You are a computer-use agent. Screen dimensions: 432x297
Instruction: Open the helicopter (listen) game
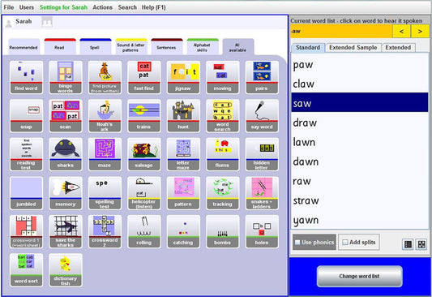(143, 193)
